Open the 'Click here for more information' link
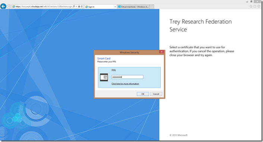 click(x=125, y=84)
